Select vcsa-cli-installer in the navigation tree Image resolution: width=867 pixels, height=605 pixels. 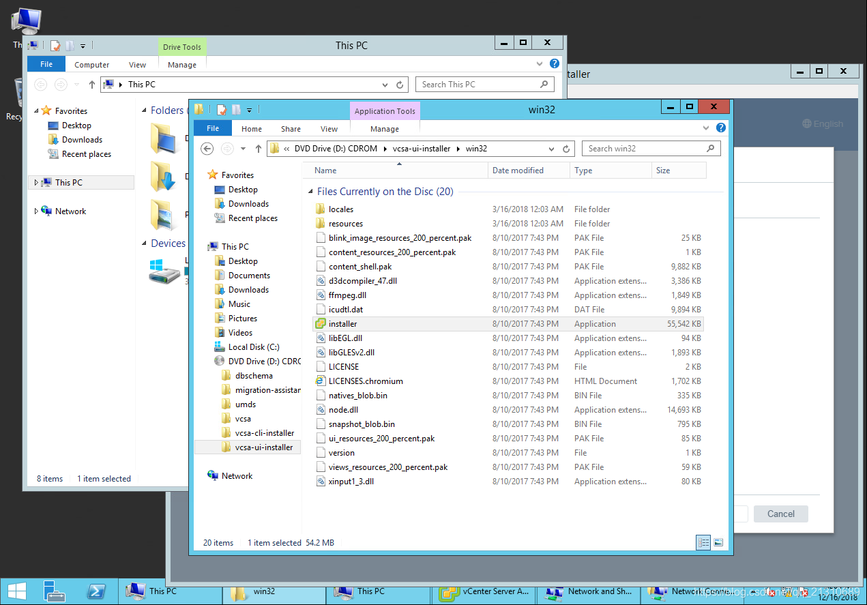265,433
